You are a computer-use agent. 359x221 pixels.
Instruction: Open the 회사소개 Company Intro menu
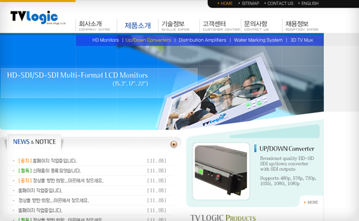click(94, 25)
